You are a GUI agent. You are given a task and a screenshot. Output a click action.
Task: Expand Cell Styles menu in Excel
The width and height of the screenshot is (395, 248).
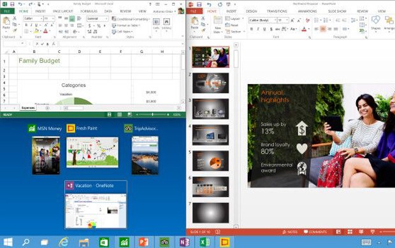pos(122,32)
